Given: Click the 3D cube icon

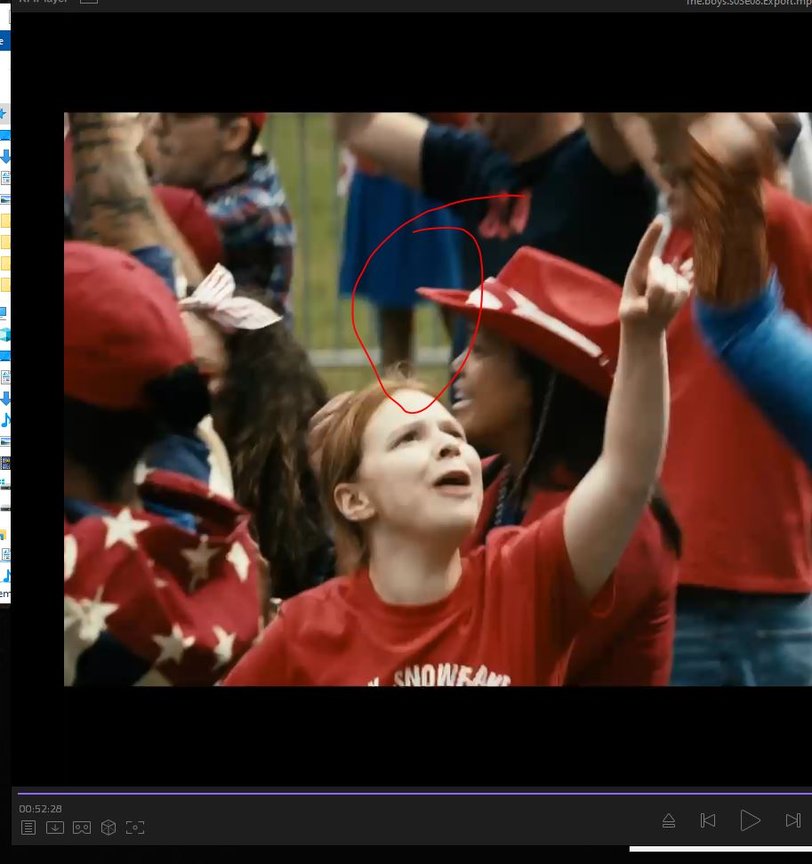Looking at the screenshot, I should coord(109,828).
